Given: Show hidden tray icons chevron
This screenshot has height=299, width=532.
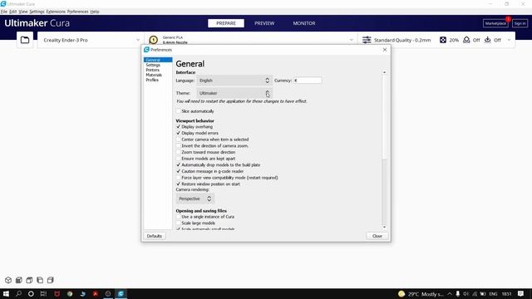Looking at the screenshot, I should 450,294.
